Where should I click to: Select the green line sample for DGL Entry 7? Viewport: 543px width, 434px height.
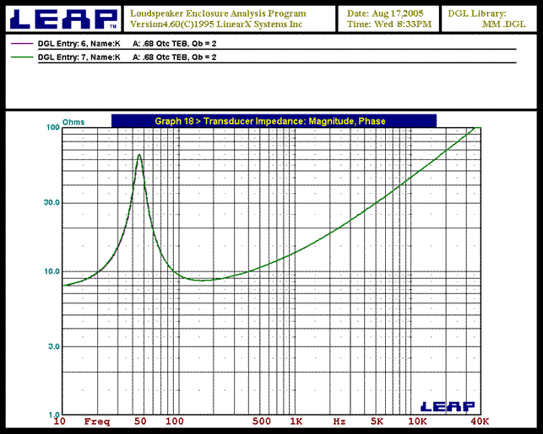(20, 57)
